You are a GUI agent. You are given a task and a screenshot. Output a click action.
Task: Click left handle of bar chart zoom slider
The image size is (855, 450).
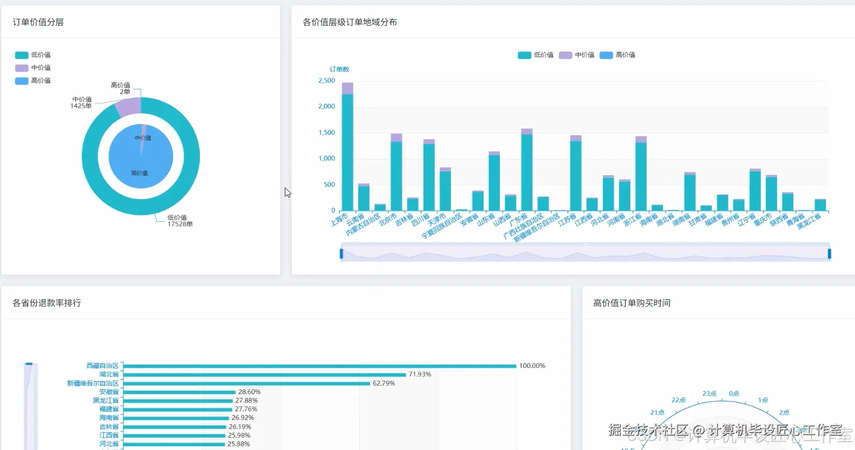point(341,253)
